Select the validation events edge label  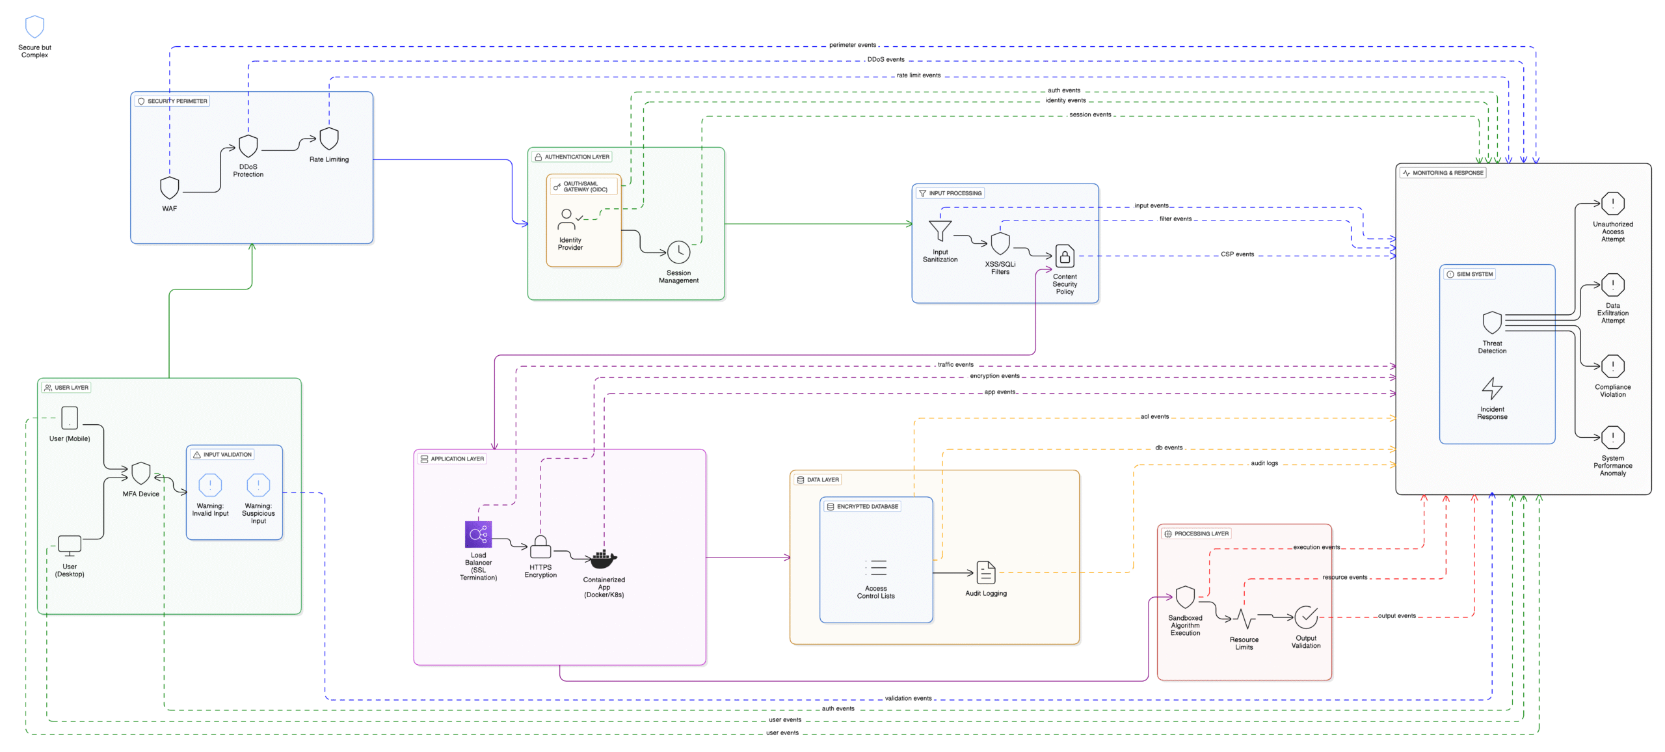point(907,699)
